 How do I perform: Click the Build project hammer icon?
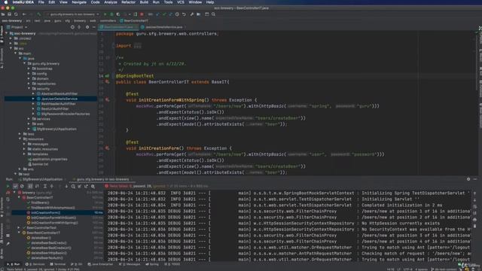point(38,14)
